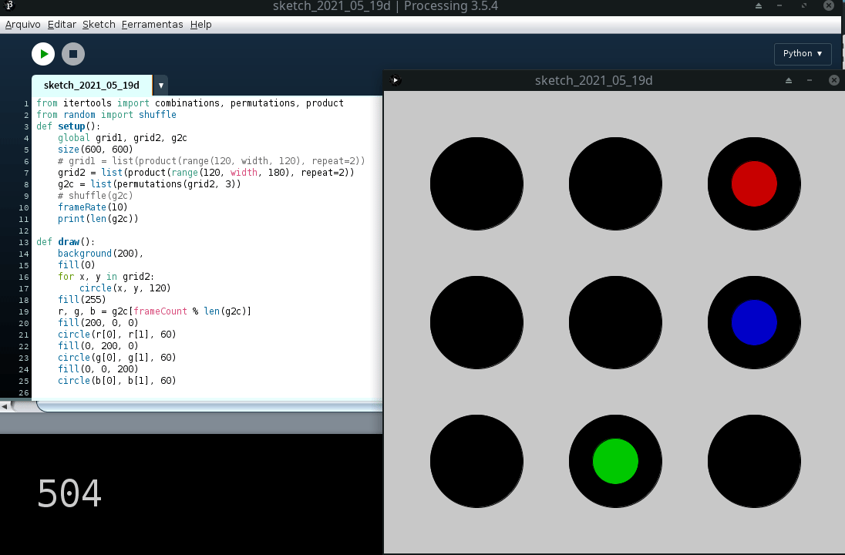Click the editor's horizontal scrollbar thumb
The height and width of the screenshot is (555, 845).
[x=210, y=406]
